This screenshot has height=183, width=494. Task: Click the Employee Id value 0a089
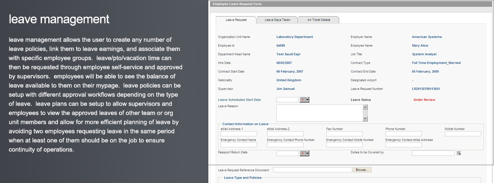(x=281, y=46)
